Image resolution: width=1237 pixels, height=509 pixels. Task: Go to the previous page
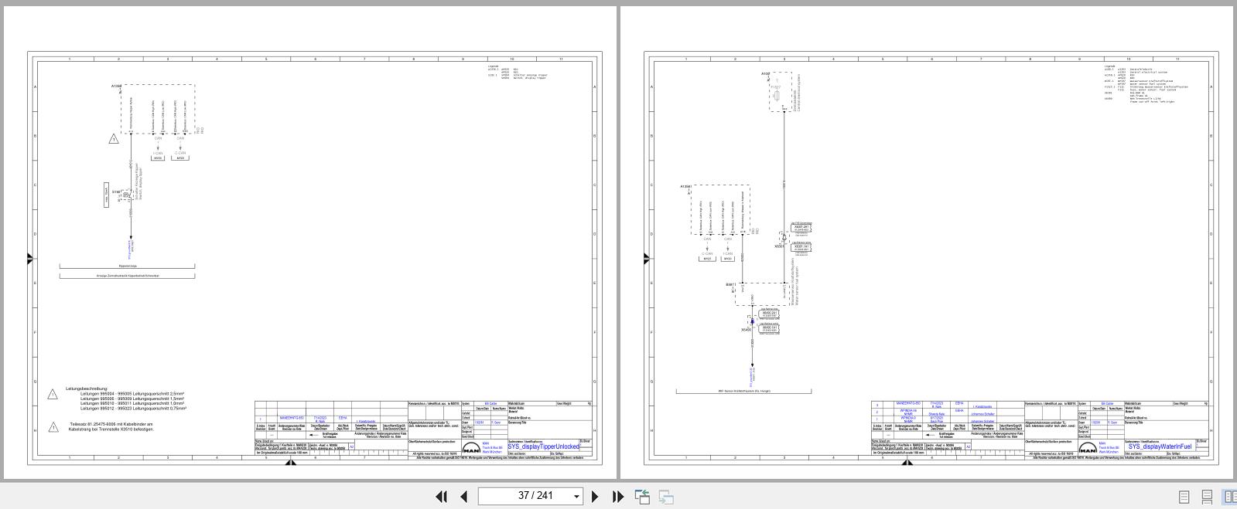(x=464, y=497)
